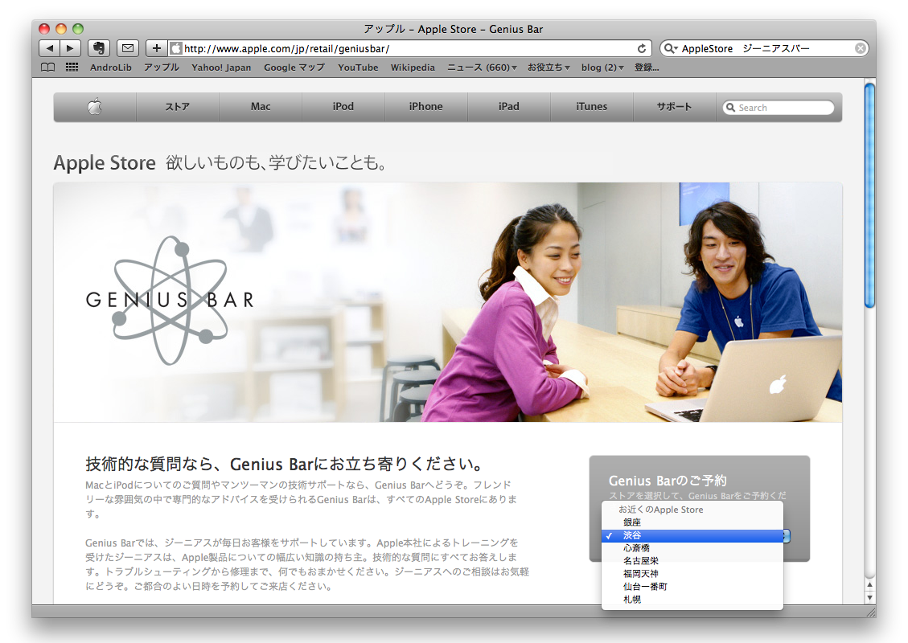Viewport: 908px width, 643px height.
Task: Open the Mac navigation tab
Action: tap(261, 106)
